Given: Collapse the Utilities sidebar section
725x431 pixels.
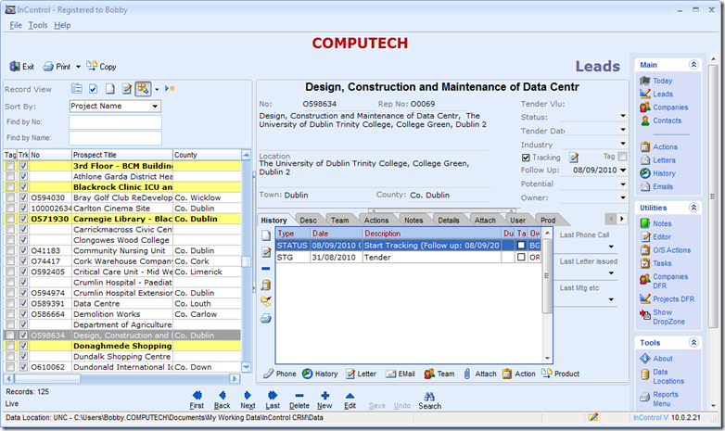Looking at the screenshot, I should click(693, 208).
